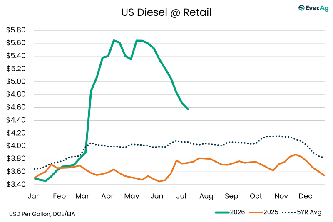Click the Jan month label
This screenshot has height=222, width=333.
tap(34, 196)
